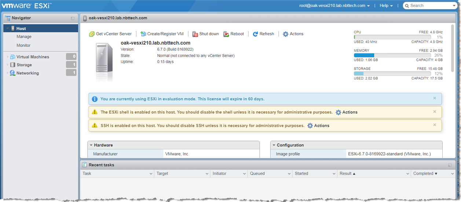The width and height of the screenshot is (461, 202).
Task: Select Manage under Host
Action: tap(24, 37)
